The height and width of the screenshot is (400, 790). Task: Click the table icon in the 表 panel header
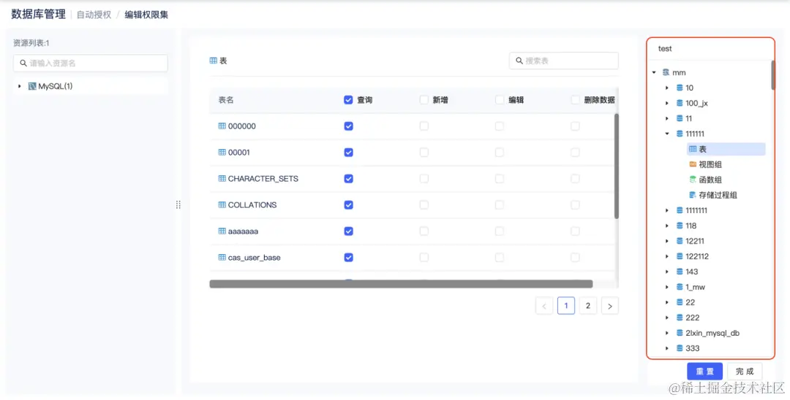[214, 61]
